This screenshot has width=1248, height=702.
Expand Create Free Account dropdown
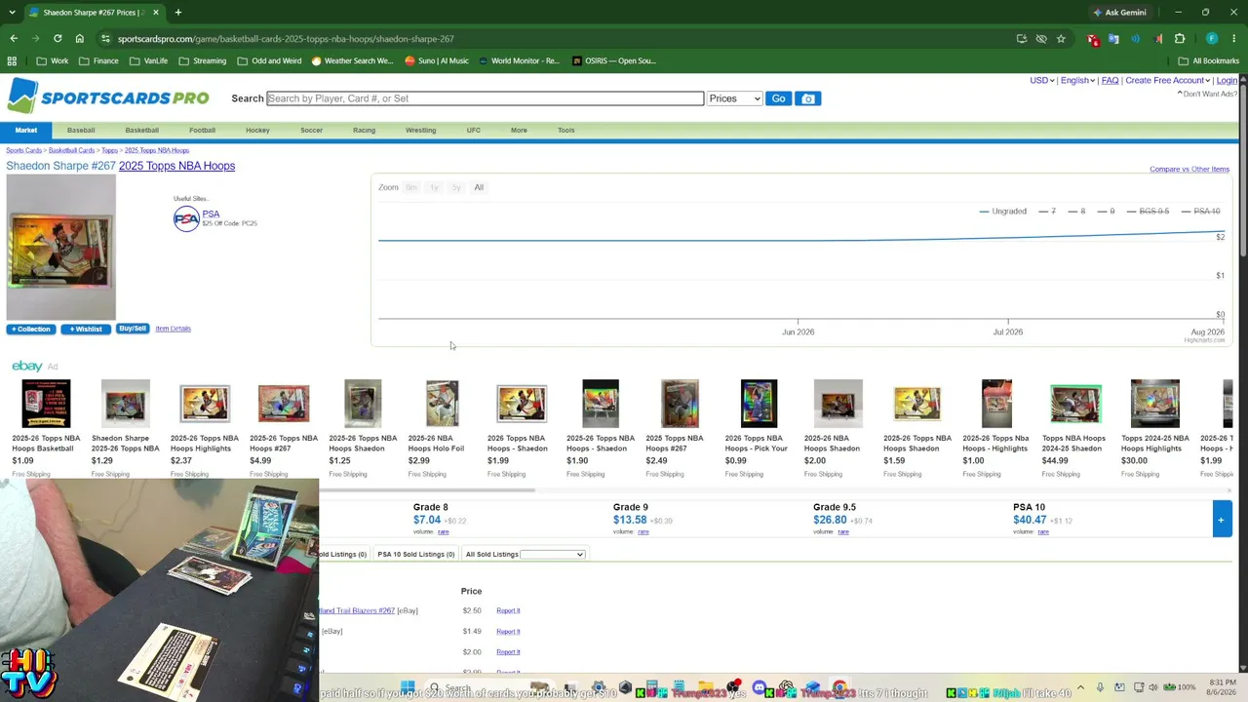(x=1167, y=81)
